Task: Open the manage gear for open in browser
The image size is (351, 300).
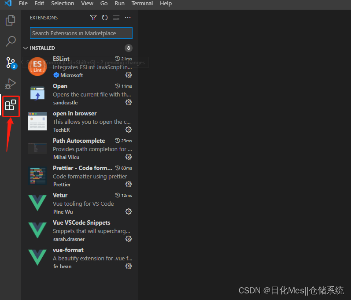Action: 129,130
